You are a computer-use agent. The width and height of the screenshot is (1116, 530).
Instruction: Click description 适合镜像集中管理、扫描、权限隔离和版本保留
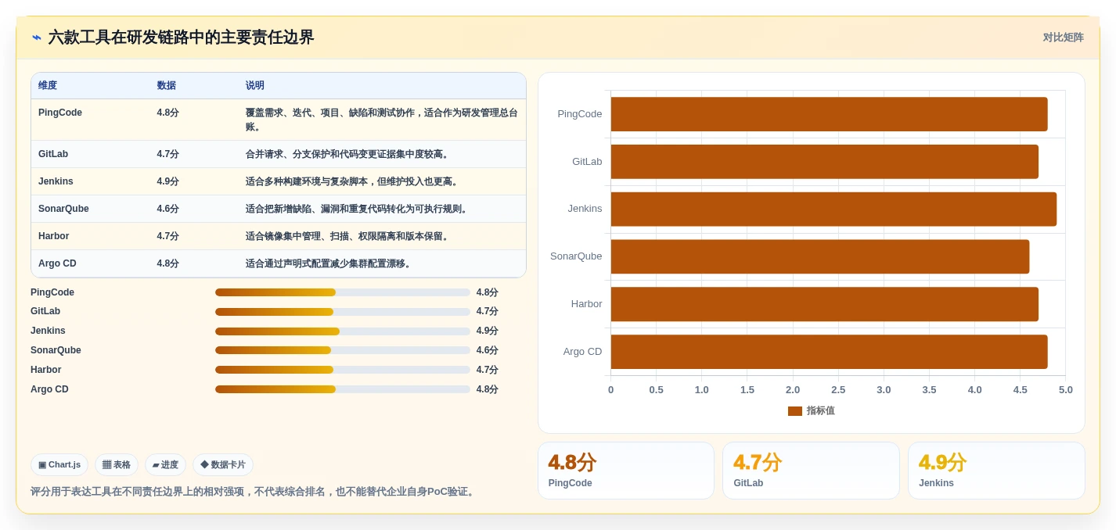point(348,236)
